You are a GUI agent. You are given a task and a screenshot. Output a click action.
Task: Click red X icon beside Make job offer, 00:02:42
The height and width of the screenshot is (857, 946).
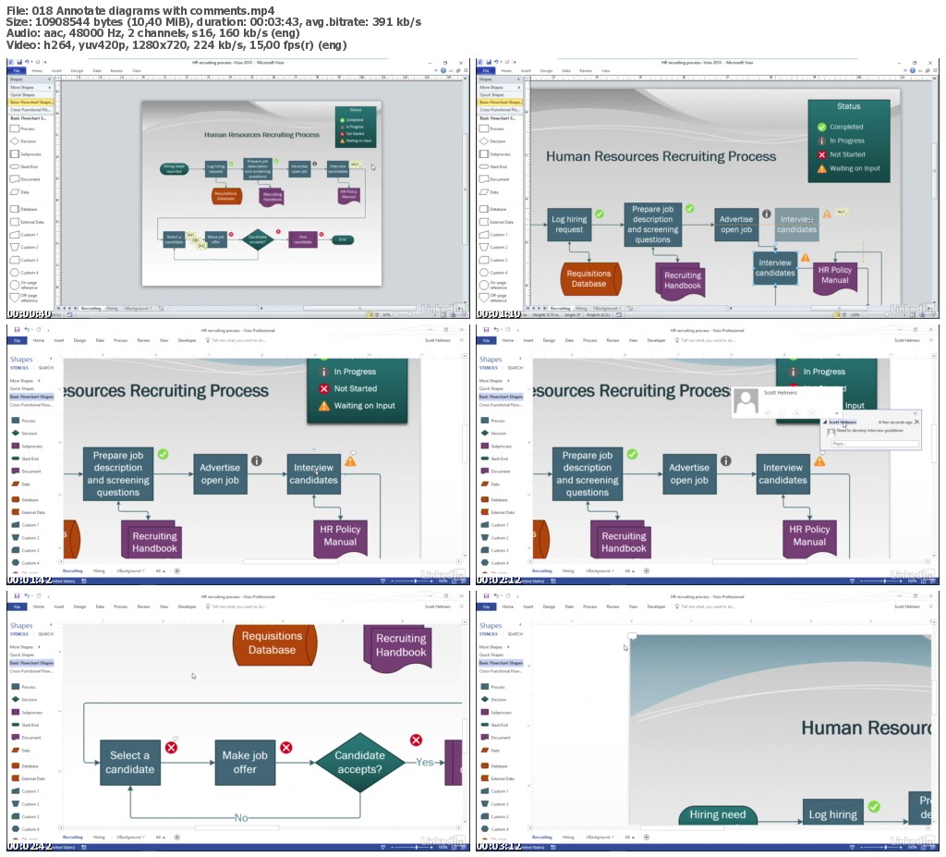click(x=286, y=748)
